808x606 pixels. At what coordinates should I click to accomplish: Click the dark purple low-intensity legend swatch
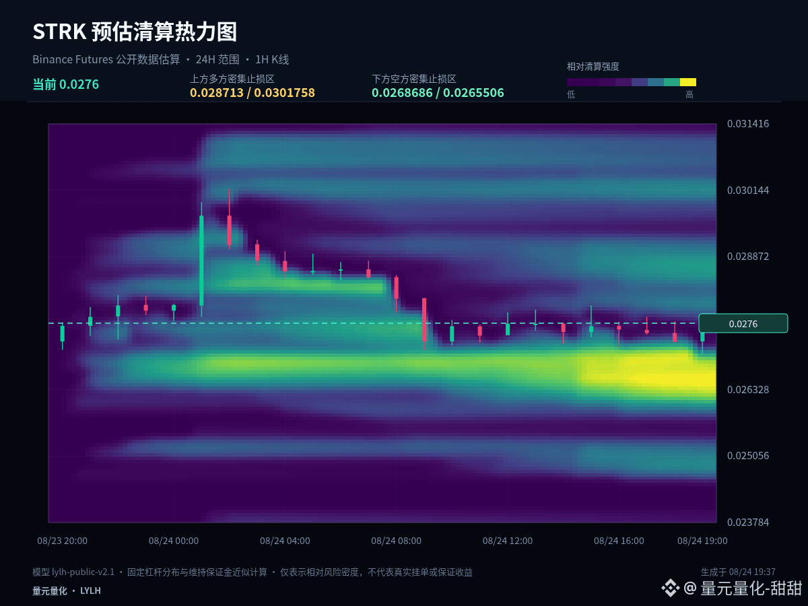click(575, 82)
